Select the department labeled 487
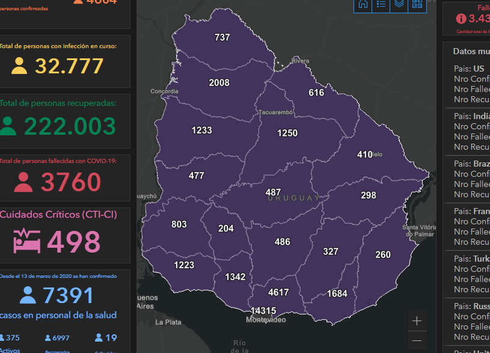Screen dimensions: 490x353 273,192
